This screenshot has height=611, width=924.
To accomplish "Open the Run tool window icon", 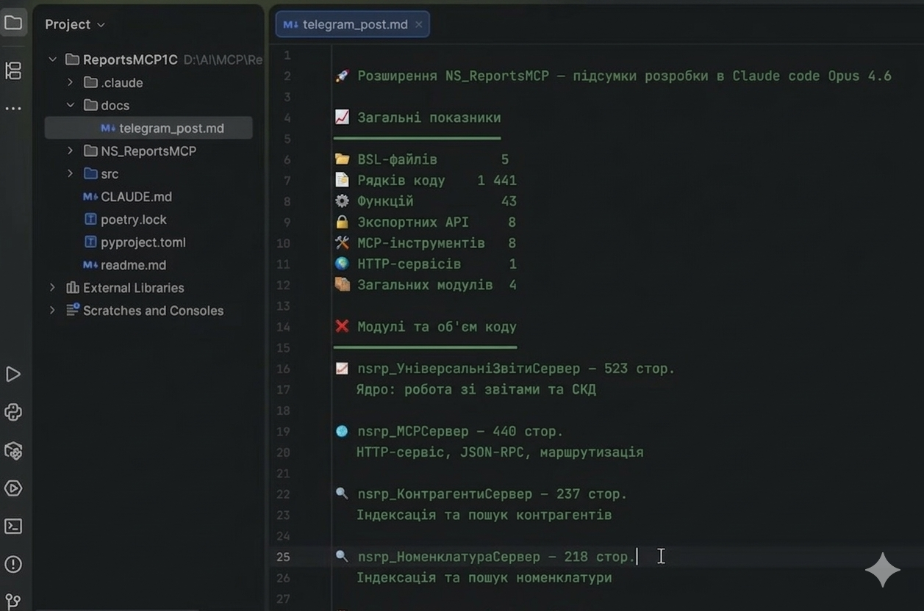I will pos(13,375).
